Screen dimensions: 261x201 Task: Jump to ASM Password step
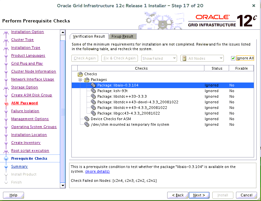tap(24, 103)
